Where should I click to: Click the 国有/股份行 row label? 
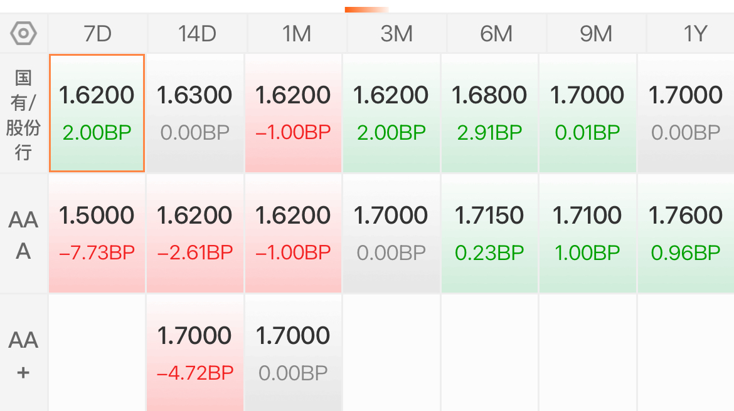pos(23,114)
